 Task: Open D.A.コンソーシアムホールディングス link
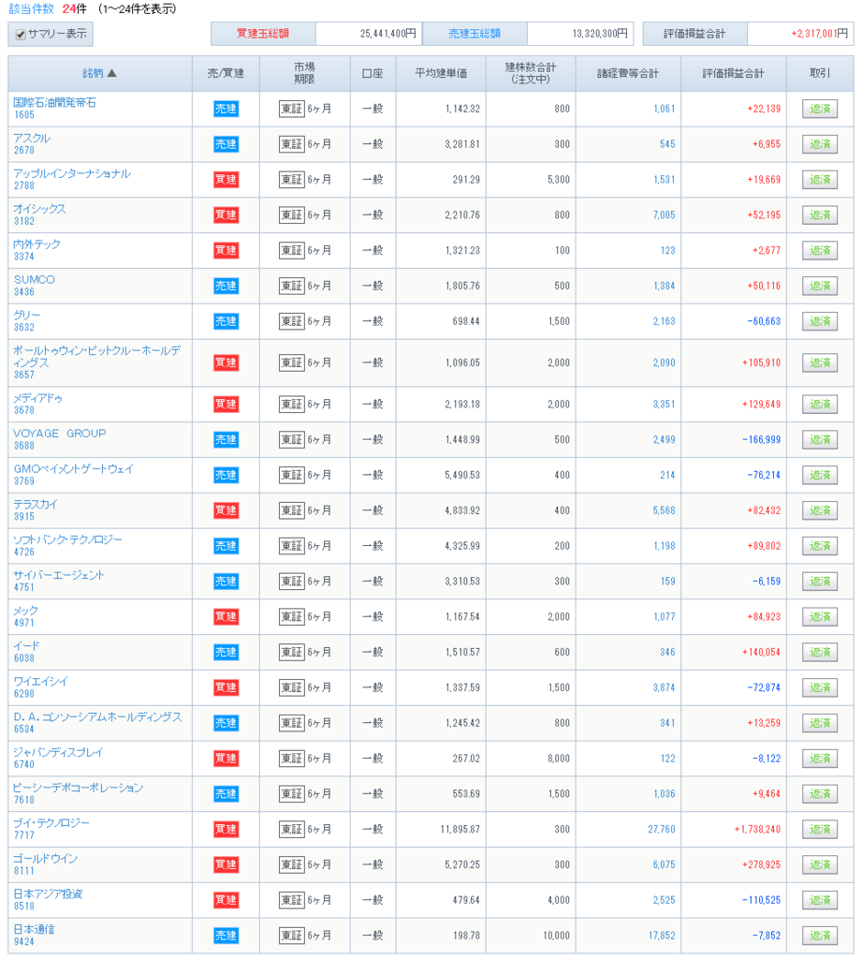98,716
